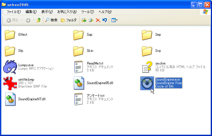Image resolution: width=212 pixels, height=136 pixels.
Task: Select the SoundEngineNT.dll file icon
Action: point(10,99)
